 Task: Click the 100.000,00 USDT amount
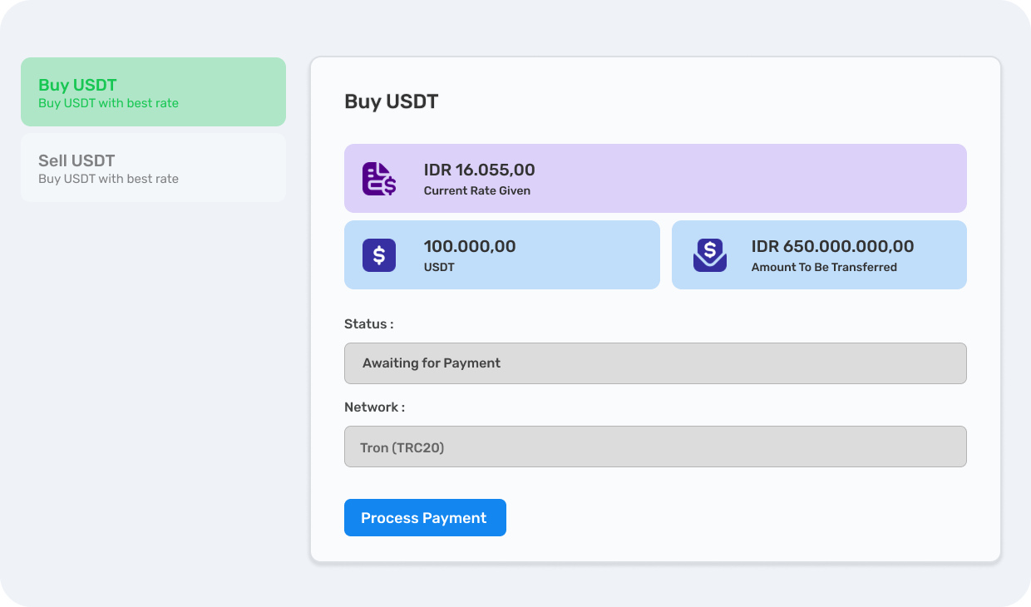[470, 246]
